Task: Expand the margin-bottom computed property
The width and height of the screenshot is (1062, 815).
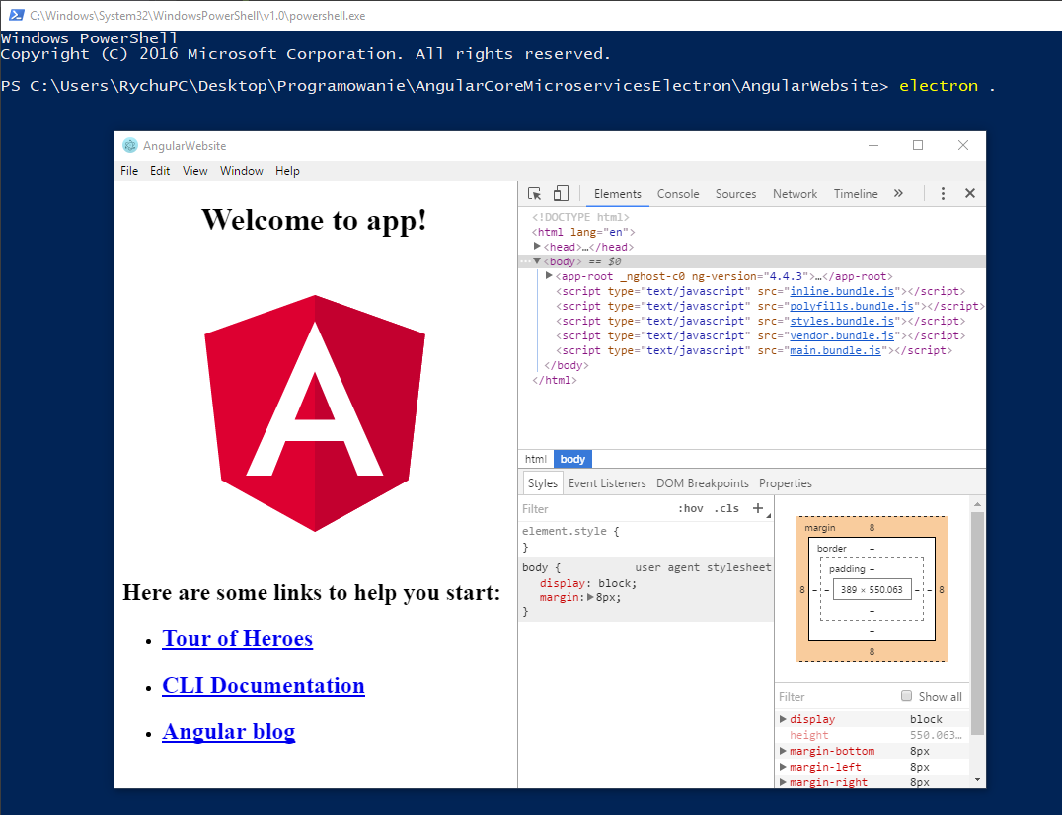Action: point(784,751)
